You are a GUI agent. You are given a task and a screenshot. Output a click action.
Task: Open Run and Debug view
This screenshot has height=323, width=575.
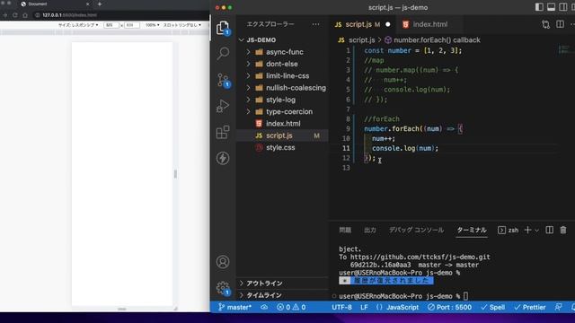[223, 106]
